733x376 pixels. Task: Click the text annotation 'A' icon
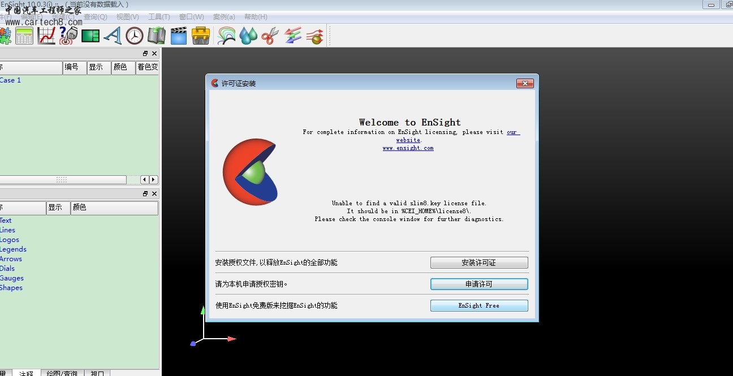pos(113,36)
